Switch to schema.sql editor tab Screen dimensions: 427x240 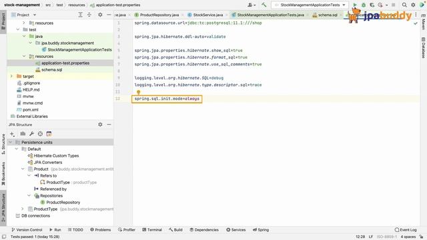click(x=325, y=15)
